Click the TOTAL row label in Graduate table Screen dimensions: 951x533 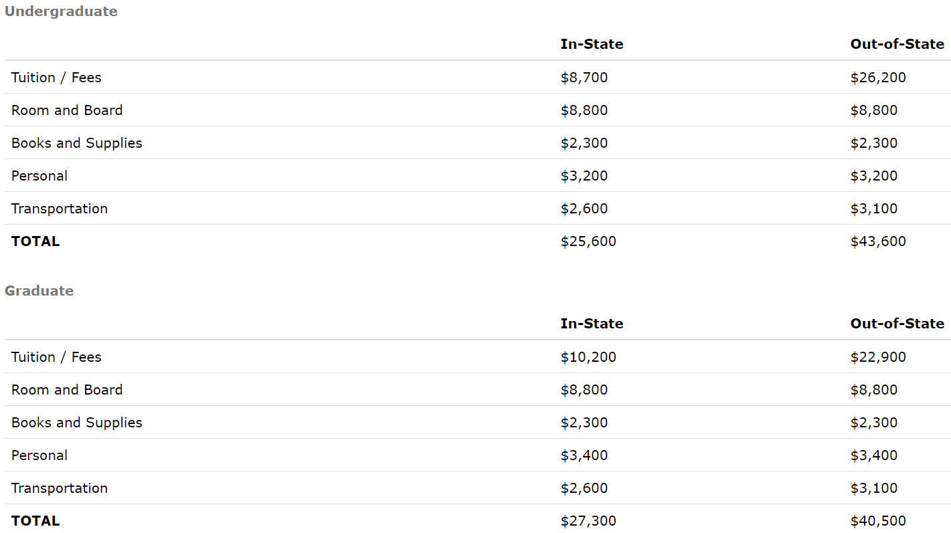click(x=35, y=521)
